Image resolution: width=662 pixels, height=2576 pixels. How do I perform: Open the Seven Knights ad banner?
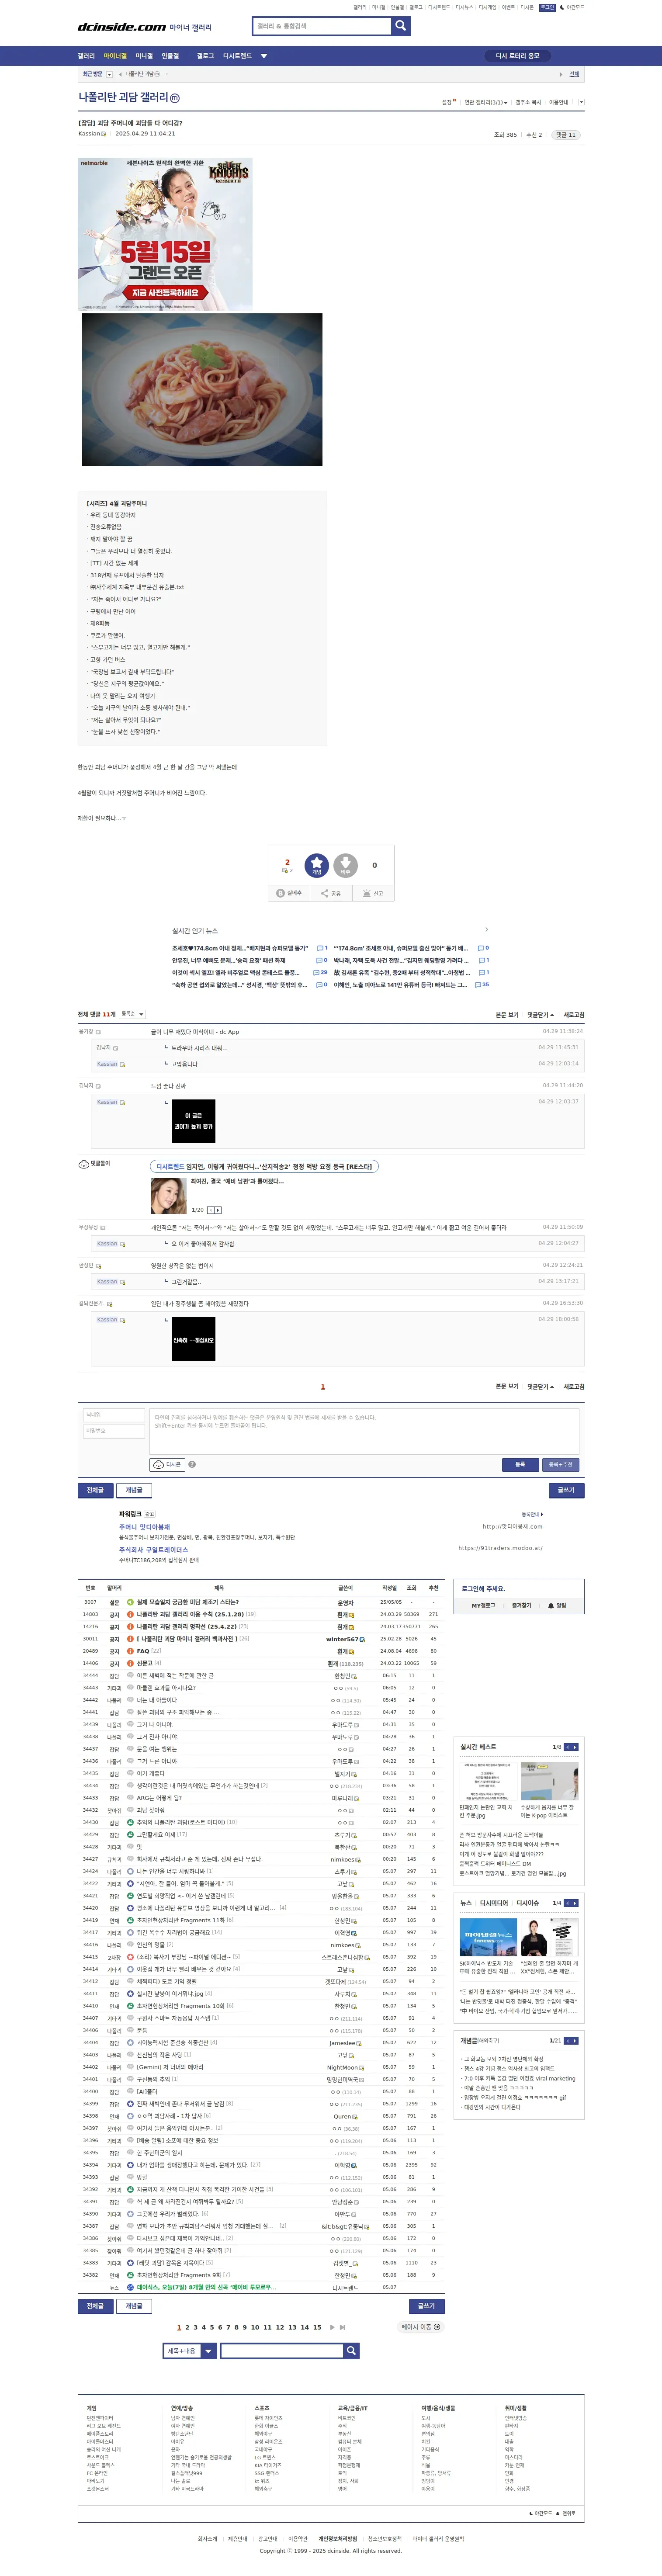[x=165, y=234]
